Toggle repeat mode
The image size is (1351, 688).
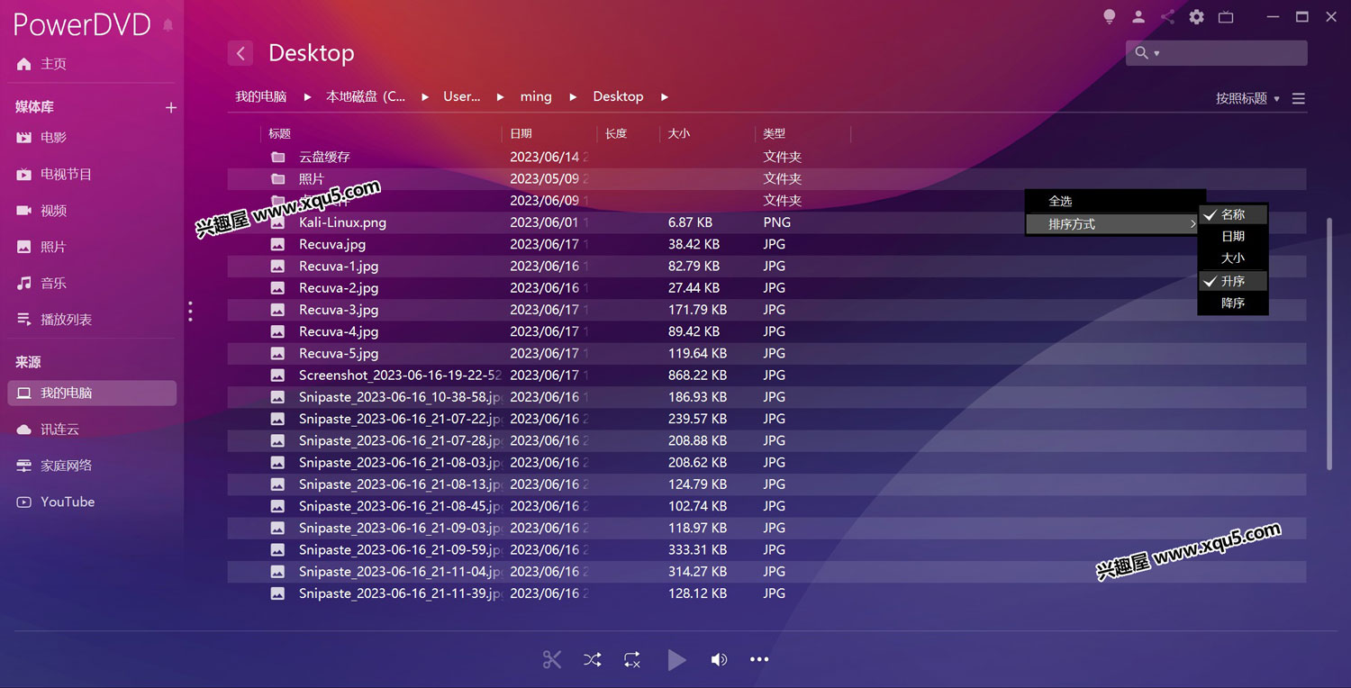click(x=631, y=660)
